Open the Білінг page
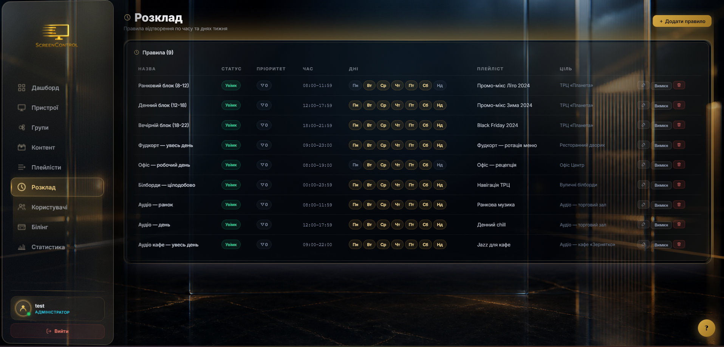The width and height of the screenshot is (724, 347). [x=57, y=227]
